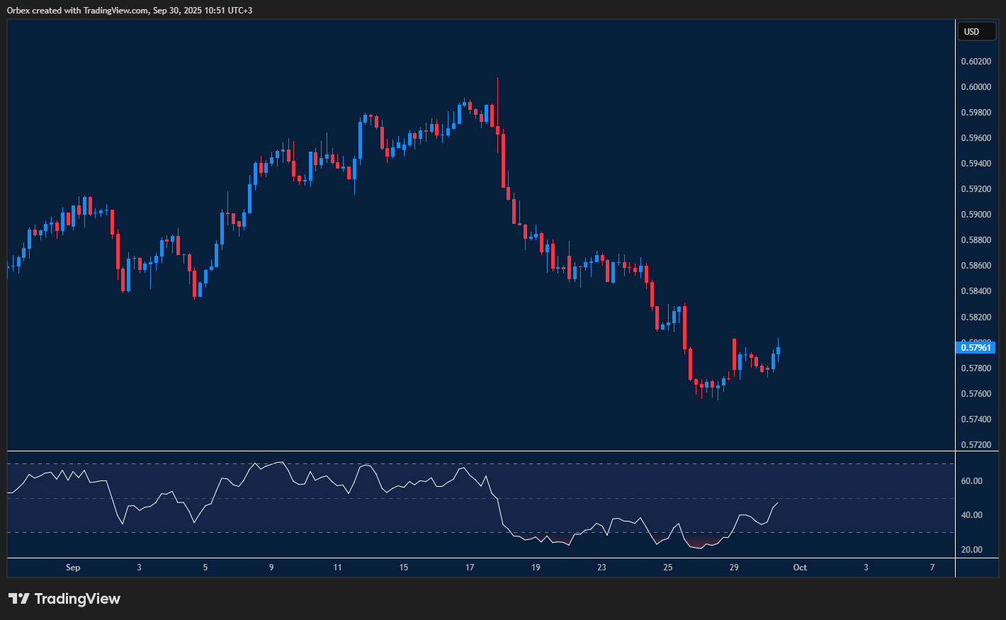Click the latest blue candlestick

(x=778, y=350)
